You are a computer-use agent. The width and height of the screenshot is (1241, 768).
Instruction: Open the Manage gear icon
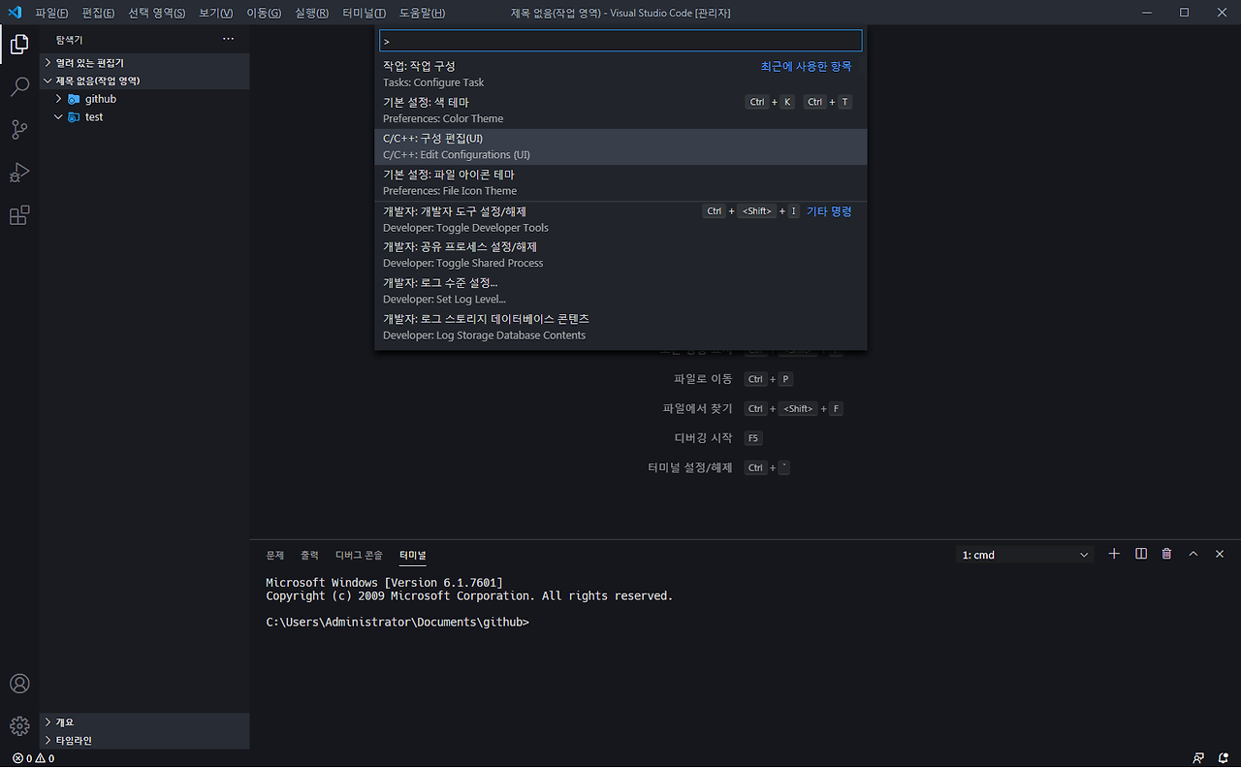[x=19, y=725]
